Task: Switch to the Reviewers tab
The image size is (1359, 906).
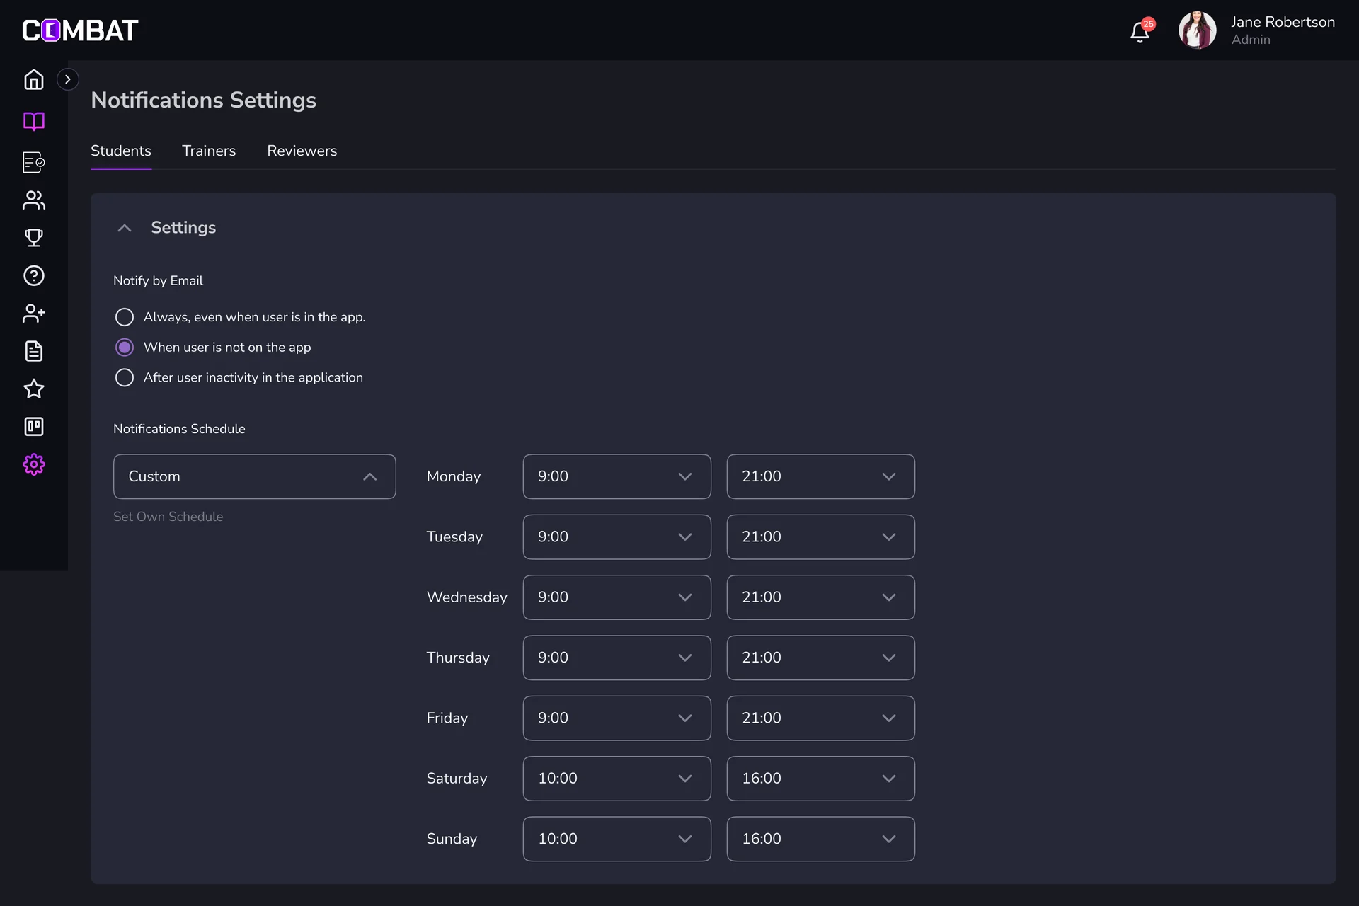Action: tap(302, 151)
